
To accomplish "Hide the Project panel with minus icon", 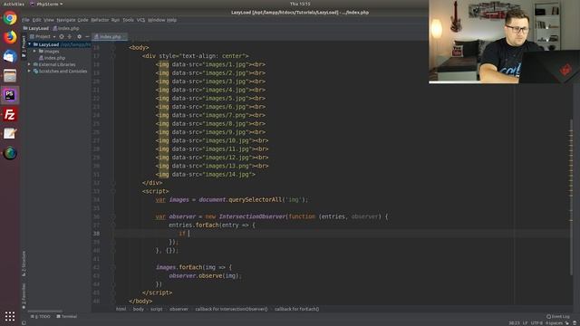I will point(87,36).
